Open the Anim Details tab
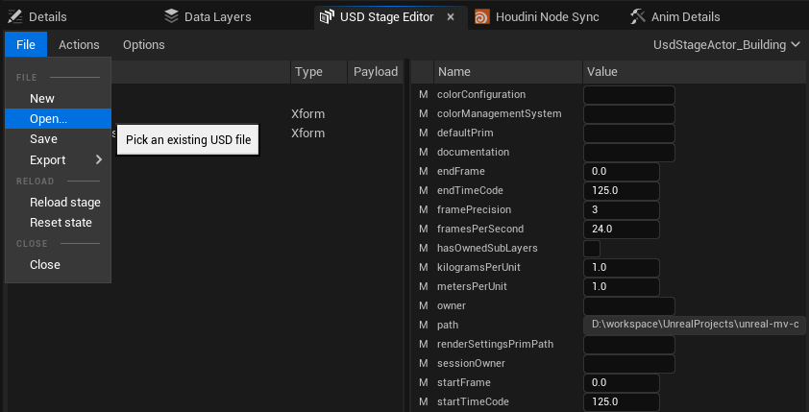Image resolution: width=809 pixels, height=412 pixels. 686,17
